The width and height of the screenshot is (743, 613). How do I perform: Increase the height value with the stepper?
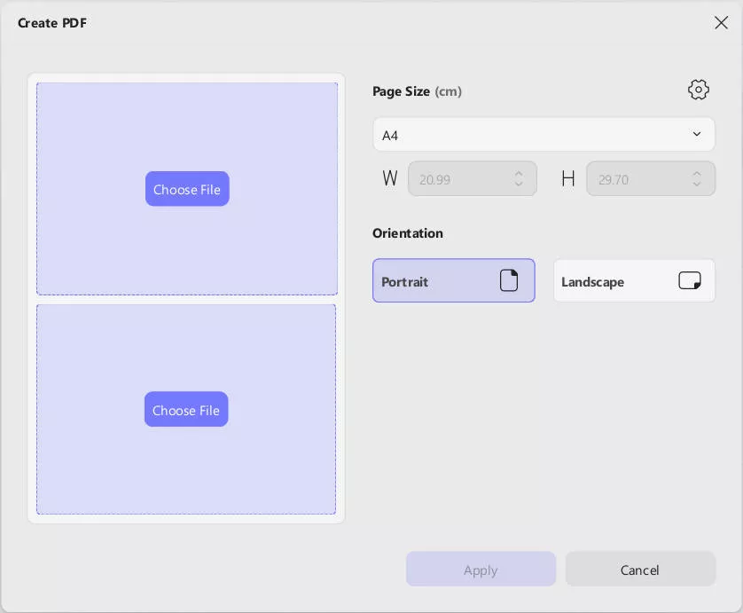point(697,174)
